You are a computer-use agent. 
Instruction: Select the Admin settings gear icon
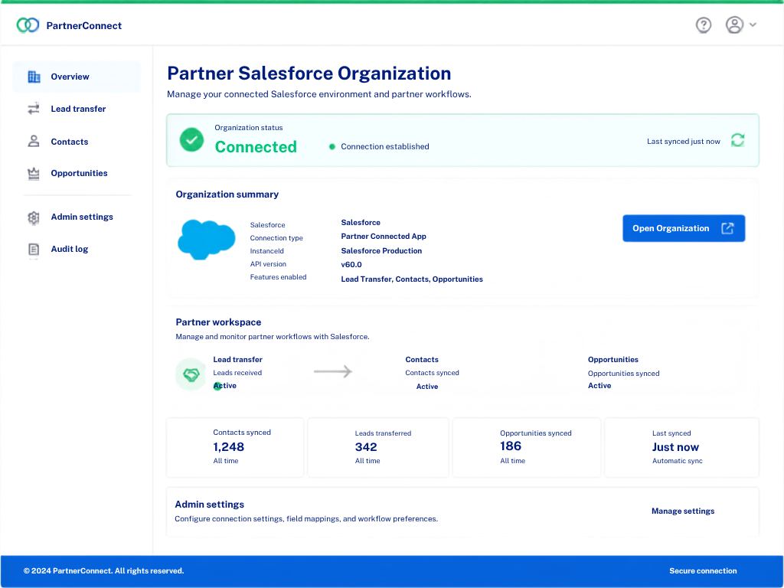point(34,217)
